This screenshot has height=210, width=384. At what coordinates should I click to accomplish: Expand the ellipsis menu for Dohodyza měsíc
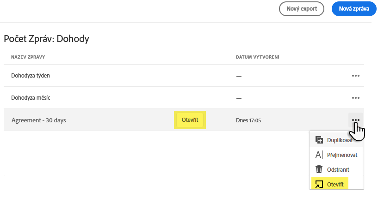[x=356, y=98]
